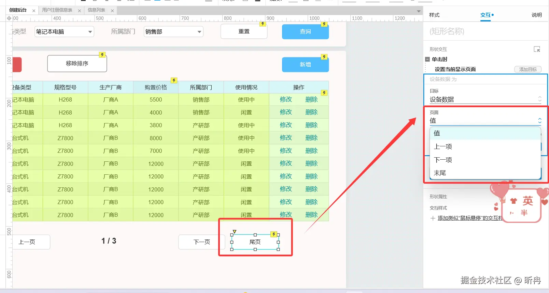This screenshot has width=549, height=293.
Task: Choose 上一项 option in page list
Action: click(485, 147)
